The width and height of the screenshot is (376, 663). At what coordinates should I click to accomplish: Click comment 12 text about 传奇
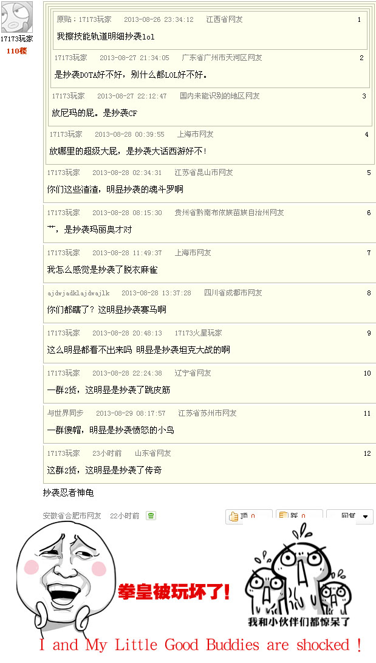tap(104, 470)
